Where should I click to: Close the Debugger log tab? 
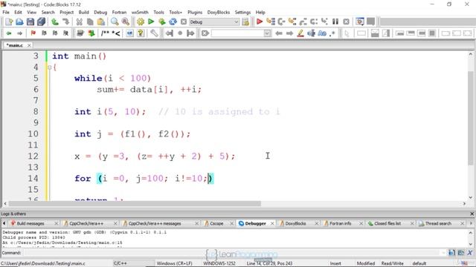tap(272, 223)
